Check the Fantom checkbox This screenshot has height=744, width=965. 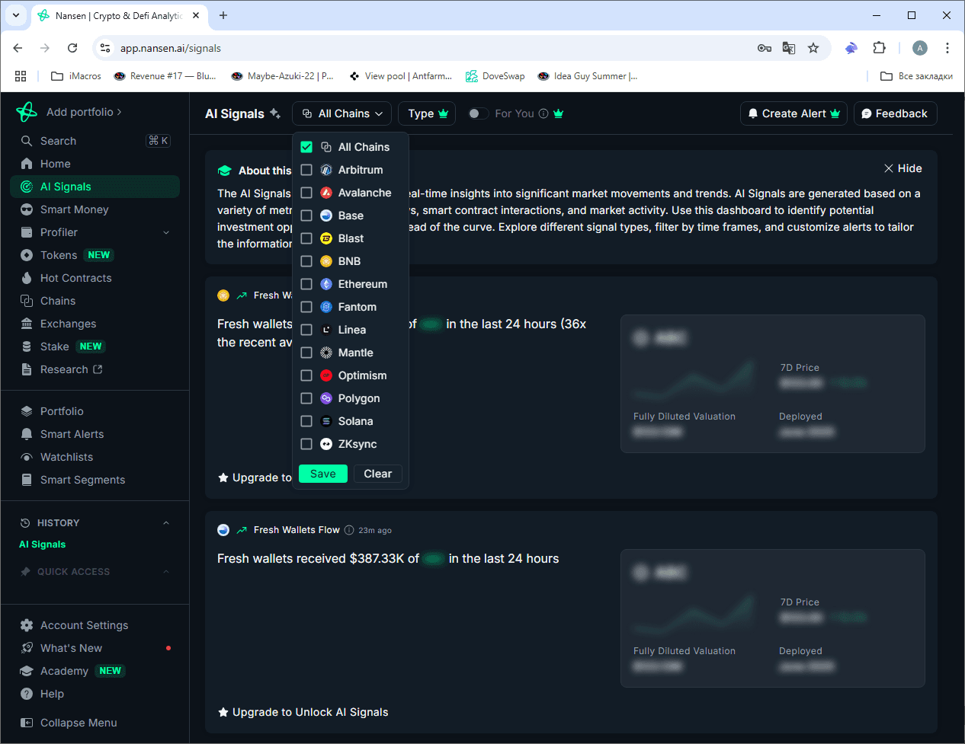(306, 307)
